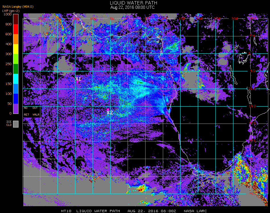Viewport: 270px width, 213px height.
Task: Click the 1000 colorbar value
Action: (8, 14)
